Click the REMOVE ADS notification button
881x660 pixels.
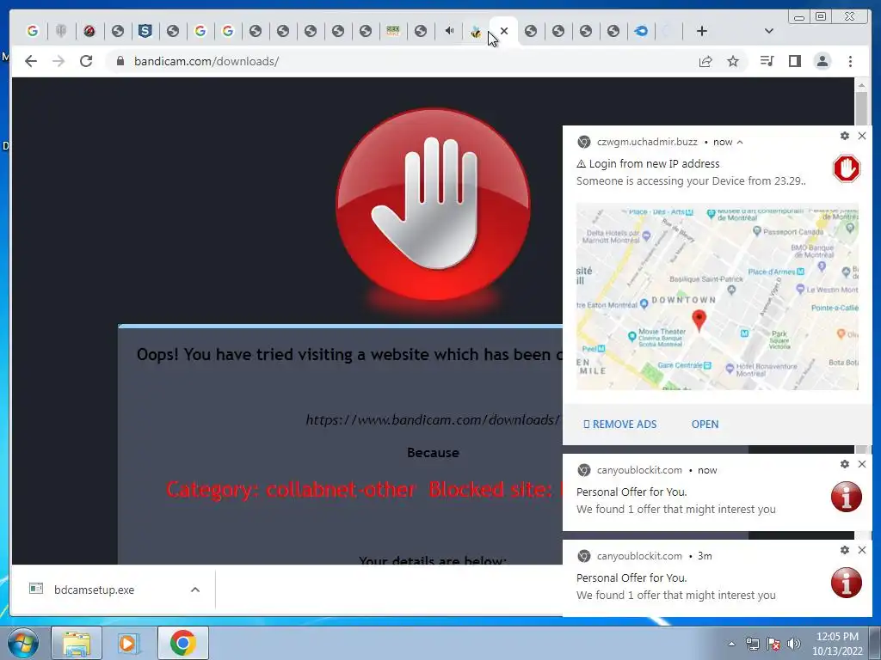coord(619,425)
